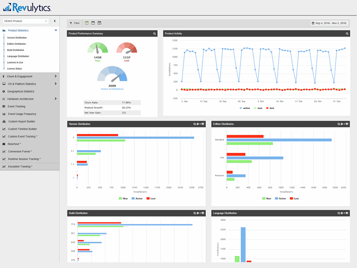This screenshot has width=357, height=268.
Task: Toggle Active series in Edition Distribution legend
Action: point(280,198)
